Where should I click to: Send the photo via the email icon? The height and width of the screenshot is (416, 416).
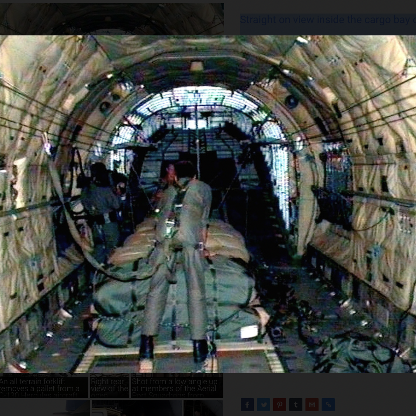[x=312, y=404]
